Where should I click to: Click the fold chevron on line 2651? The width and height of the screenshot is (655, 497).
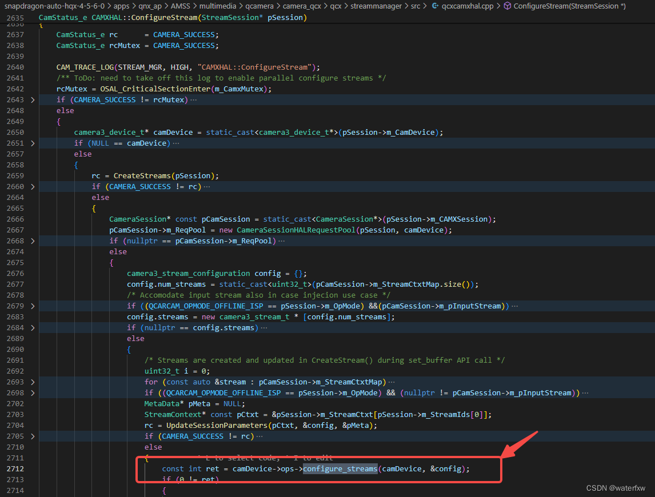[33, 143]
